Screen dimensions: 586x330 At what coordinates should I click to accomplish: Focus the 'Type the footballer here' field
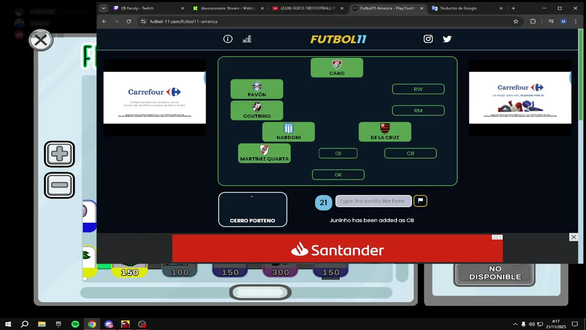point(374,201)
